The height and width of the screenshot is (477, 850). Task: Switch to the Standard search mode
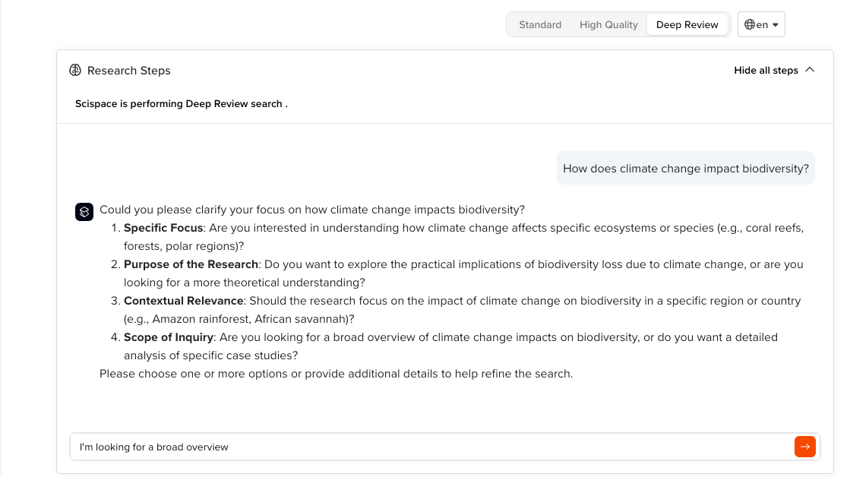540,24
